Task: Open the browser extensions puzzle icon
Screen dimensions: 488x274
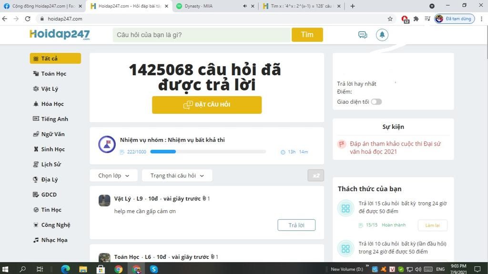Action: tap(416, 19)
